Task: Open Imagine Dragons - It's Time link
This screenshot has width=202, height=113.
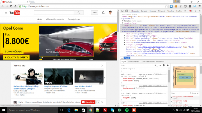Action: coord(56,86)
